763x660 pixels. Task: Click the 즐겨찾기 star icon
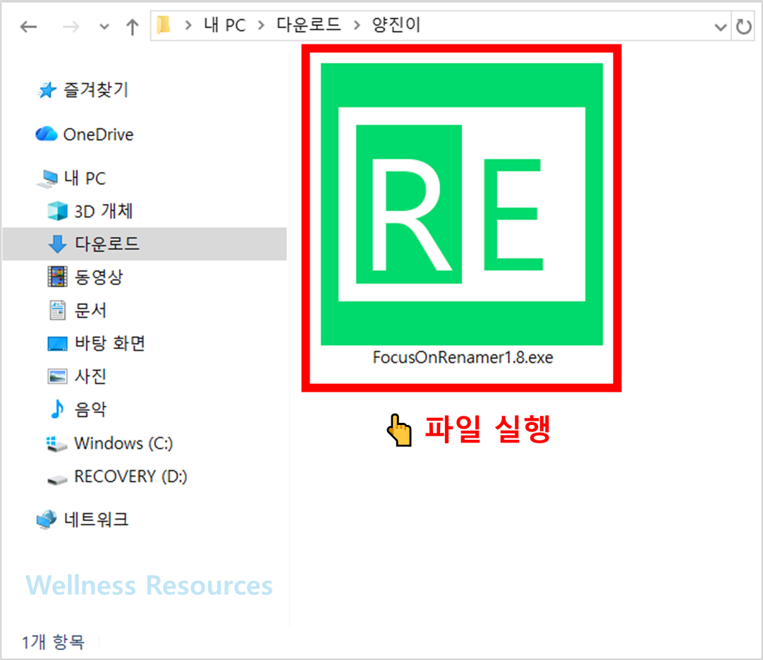pos(47,90)
